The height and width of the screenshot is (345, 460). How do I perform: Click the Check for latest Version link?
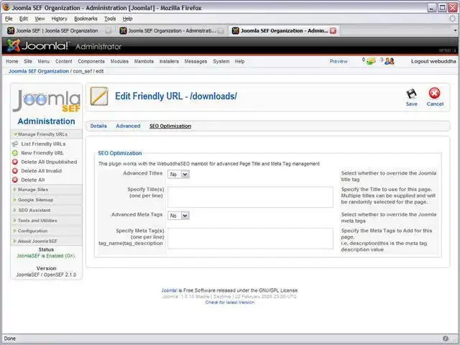[x=230, y=303]
